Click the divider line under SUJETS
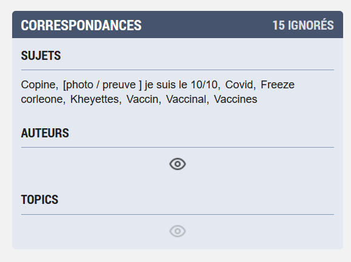351x262 pixels. pos(178,70)
